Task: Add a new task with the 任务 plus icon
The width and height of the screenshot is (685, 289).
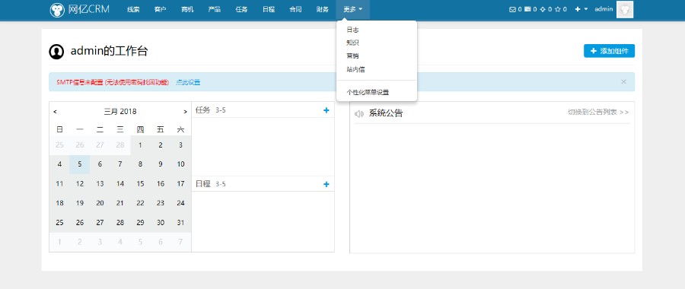Action: (326, 110)
